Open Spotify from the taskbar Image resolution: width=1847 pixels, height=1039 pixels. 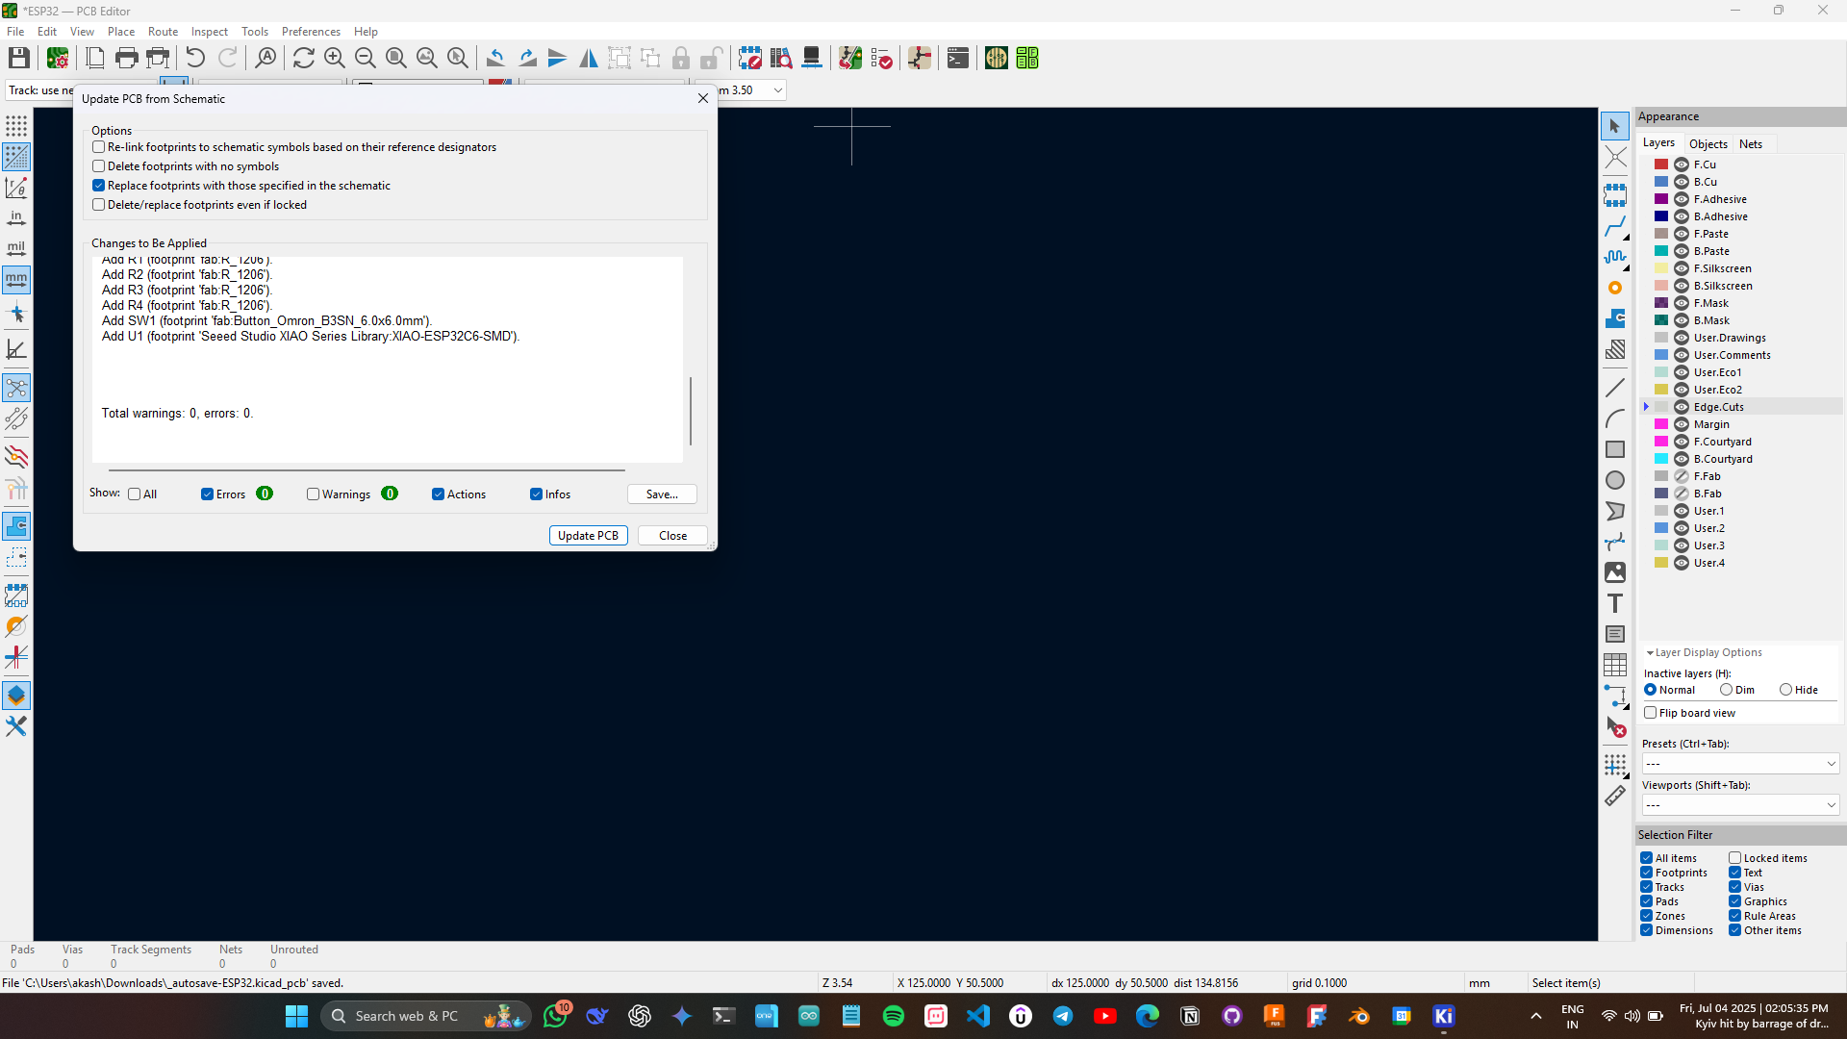click(x=894, y=1016)
